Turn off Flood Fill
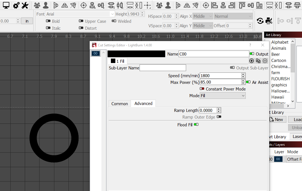302x191 pixels. (196, 124)
